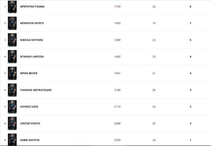Select the ΛΟΥΚΑΣ ΣΑΣΑ player name

pyautogui.click(x=29, y=107)
